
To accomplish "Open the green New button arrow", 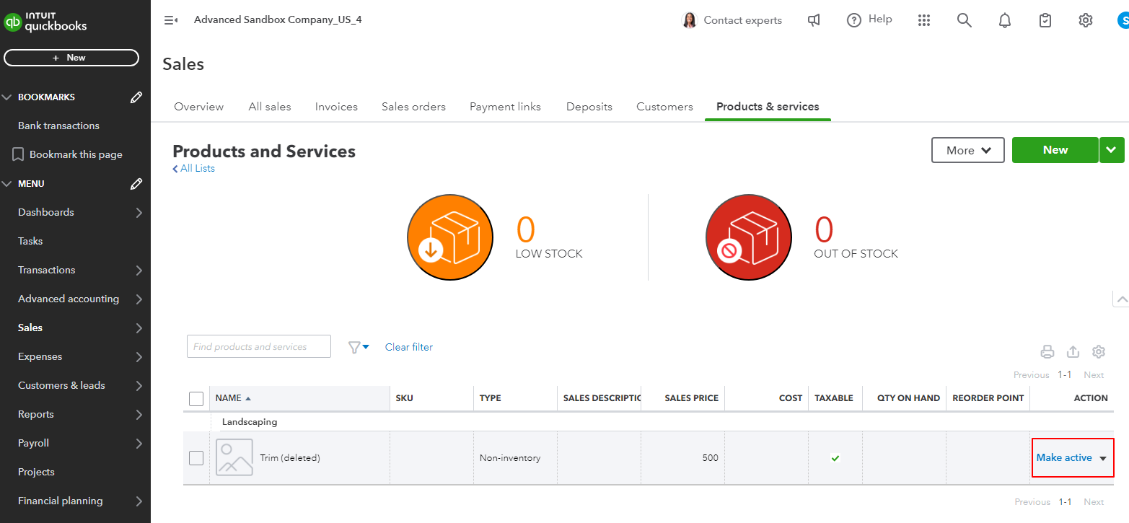I will [1111, 150].
